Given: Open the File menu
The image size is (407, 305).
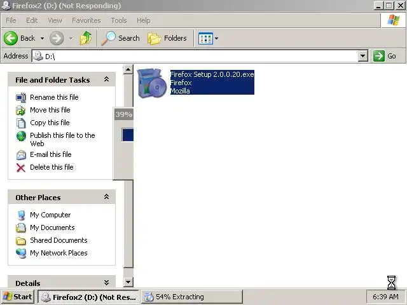Looking at the screenshot, I should tap(11, 20).
